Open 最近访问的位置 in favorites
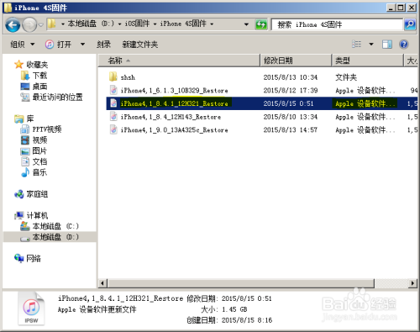Viewport: 420px width, 332px height. coord(57,97)
